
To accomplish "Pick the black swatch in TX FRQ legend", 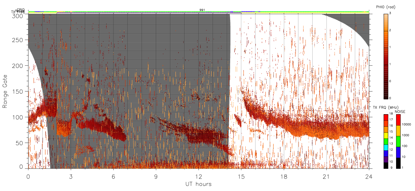I will tap(386, 165).
